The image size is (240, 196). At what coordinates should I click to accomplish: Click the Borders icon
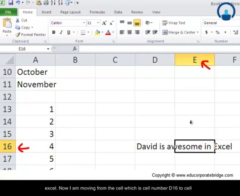click(x=83, y=32)
